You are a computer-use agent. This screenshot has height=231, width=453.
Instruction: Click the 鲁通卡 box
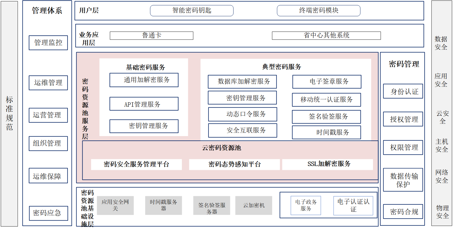151,36
